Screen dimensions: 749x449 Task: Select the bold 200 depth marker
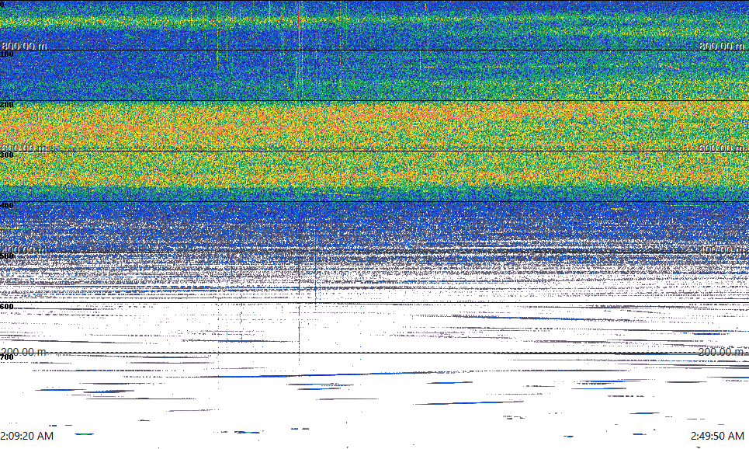[x=7, y=105]
